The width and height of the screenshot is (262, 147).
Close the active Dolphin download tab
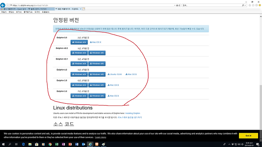point(80,9)
